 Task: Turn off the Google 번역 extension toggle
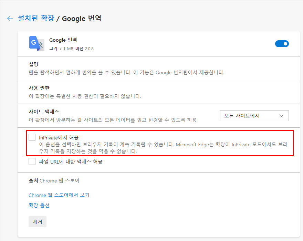(282, 44)
